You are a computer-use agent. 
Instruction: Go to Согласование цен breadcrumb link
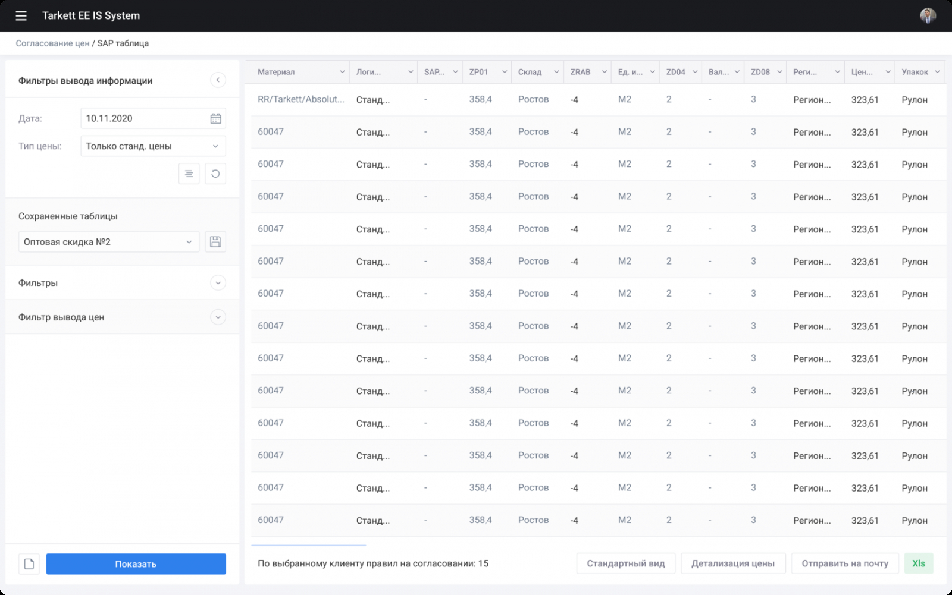click(x=52, y=43)
